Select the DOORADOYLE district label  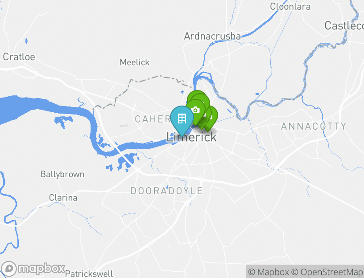click(166, 191)
